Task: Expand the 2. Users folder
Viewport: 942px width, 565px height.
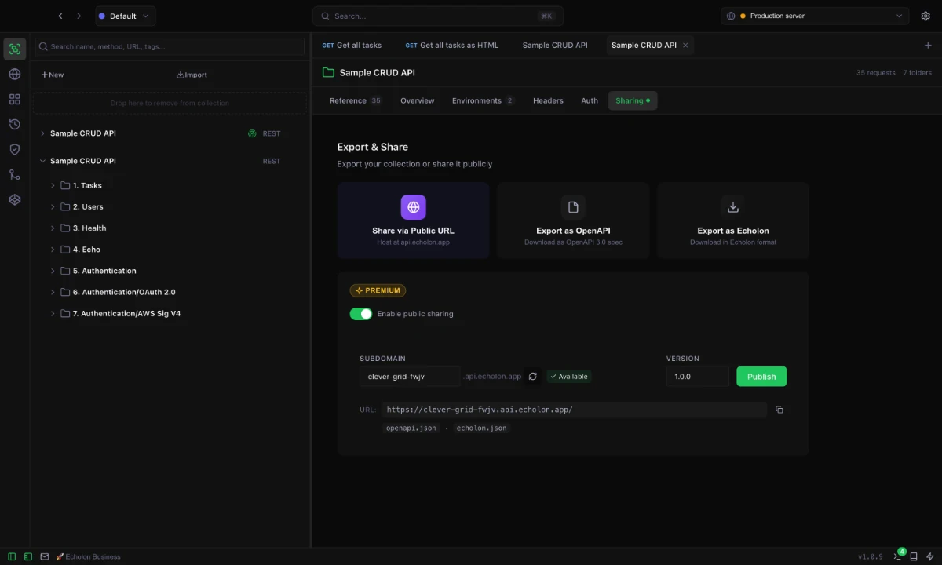Action: click(53, 206)
